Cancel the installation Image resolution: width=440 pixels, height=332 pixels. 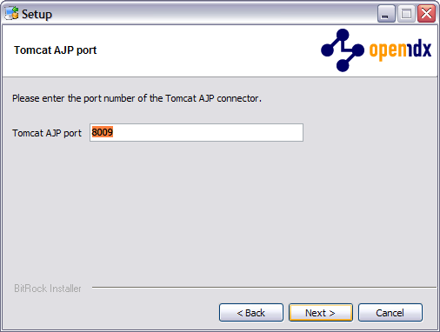390,313
